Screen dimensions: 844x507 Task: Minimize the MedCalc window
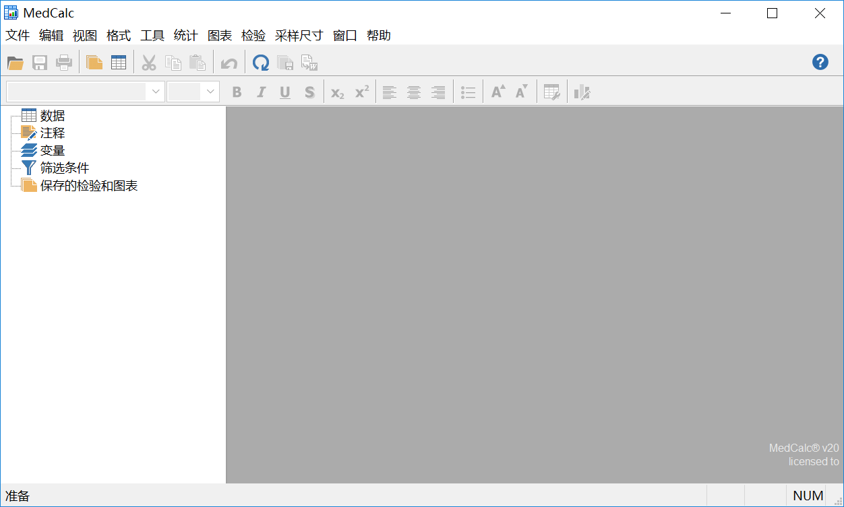point(725,13)
